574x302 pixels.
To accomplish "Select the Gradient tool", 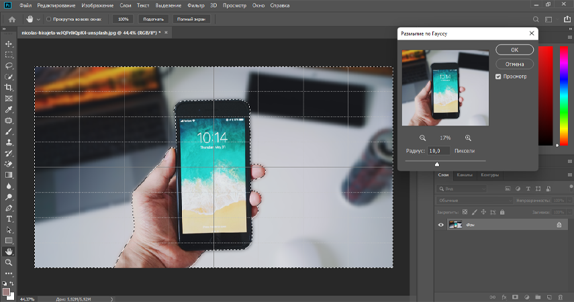I will [x=9, y=175].
